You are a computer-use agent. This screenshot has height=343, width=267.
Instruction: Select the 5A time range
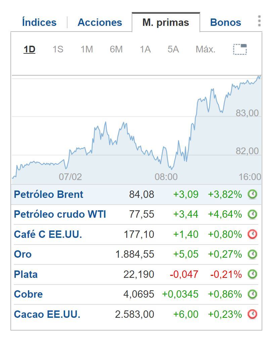tap(173, 49)
